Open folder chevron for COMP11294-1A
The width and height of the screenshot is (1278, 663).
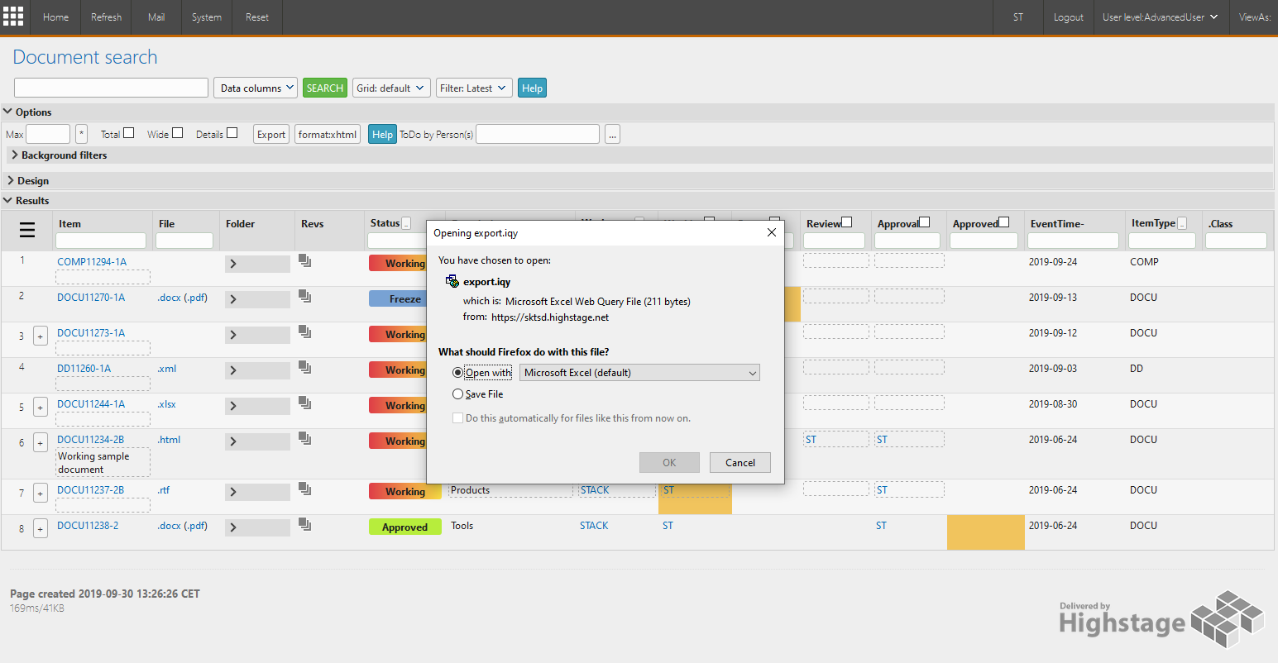click(257, 264)
